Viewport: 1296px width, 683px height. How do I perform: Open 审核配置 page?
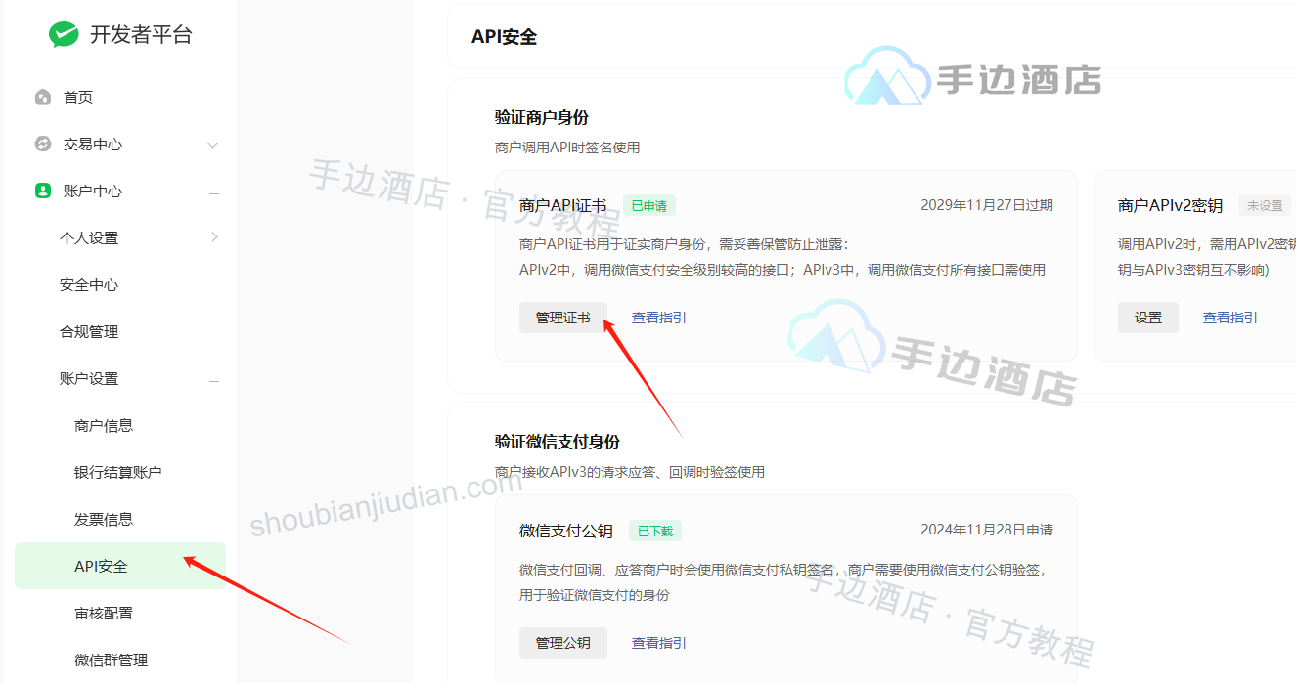pyautogui.click(x=104, y=613)
